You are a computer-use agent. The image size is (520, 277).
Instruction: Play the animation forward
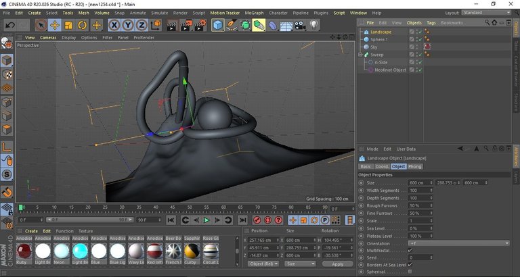[207, 220]
